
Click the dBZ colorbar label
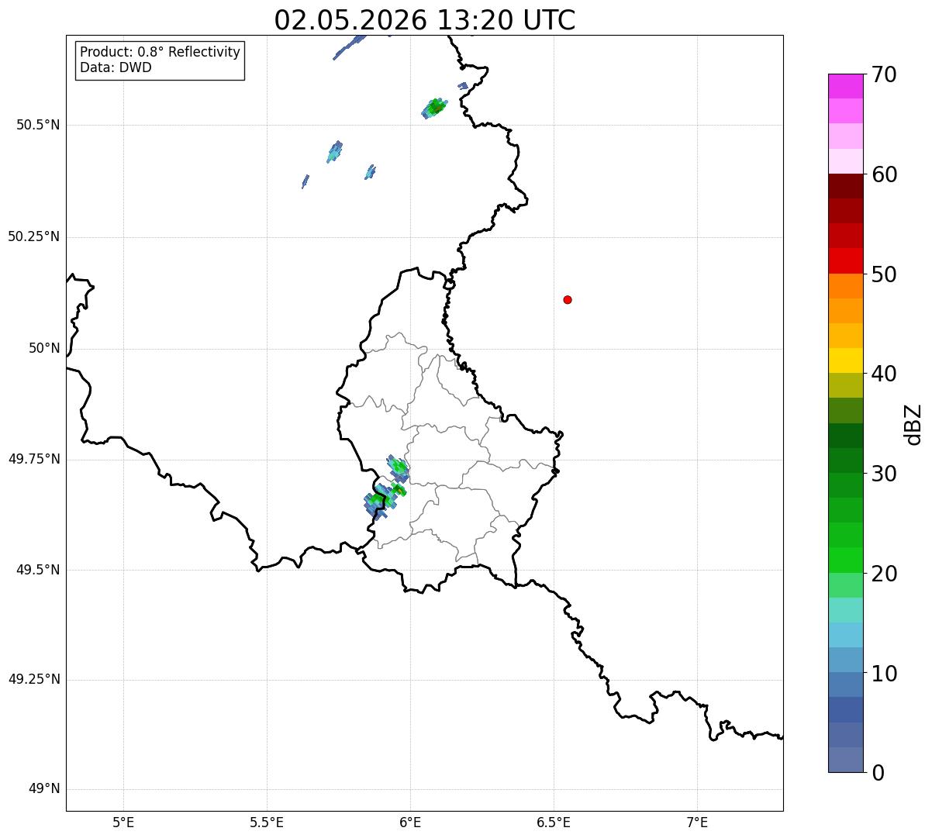tap(913, 423)
